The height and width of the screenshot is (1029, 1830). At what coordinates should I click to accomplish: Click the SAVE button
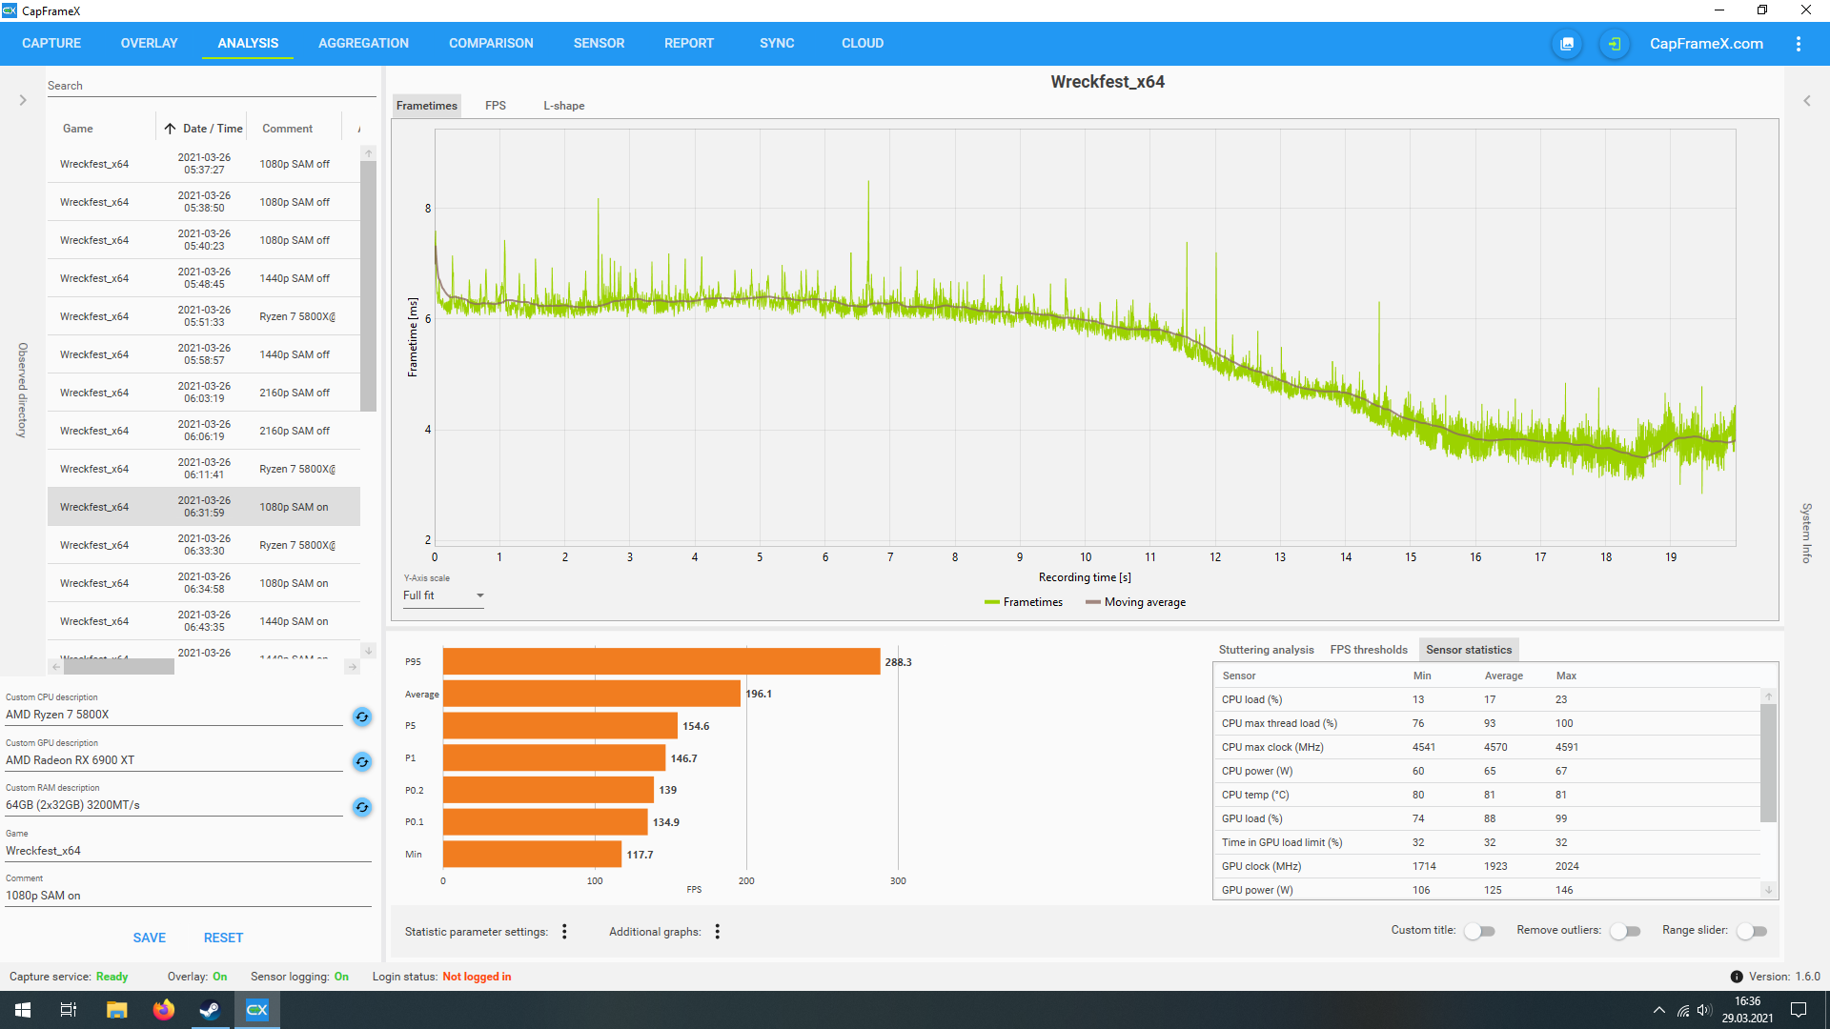click(150, 938)
